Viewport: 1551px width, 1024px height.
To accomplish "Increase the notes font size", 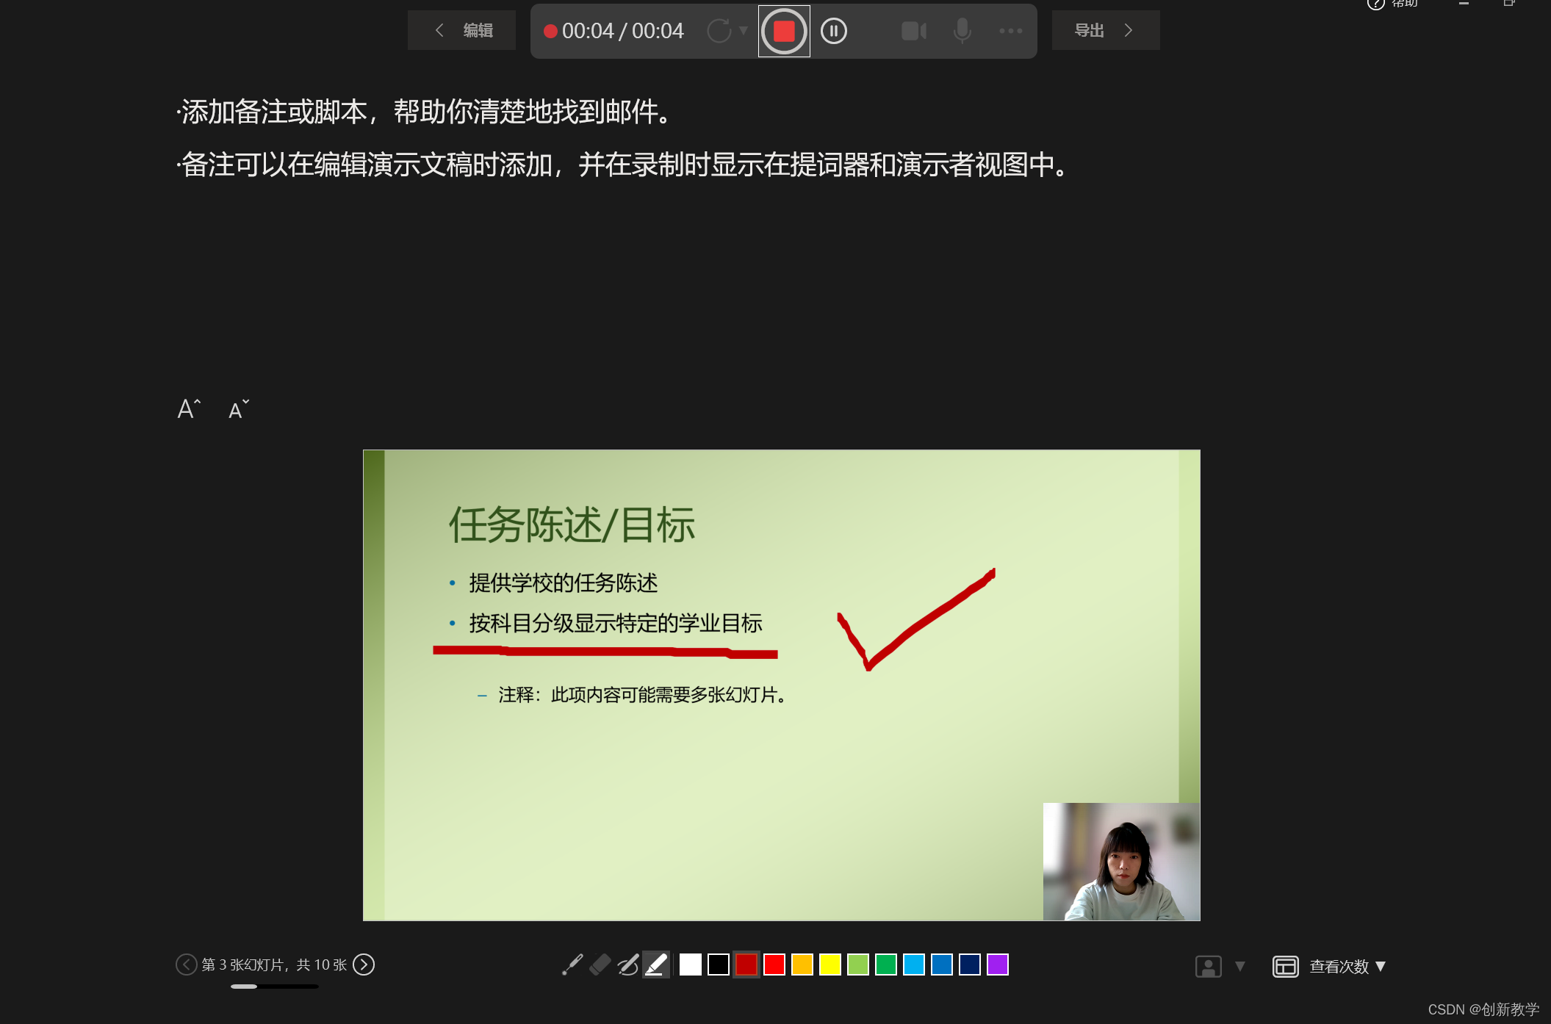I will tap(188, 409).
